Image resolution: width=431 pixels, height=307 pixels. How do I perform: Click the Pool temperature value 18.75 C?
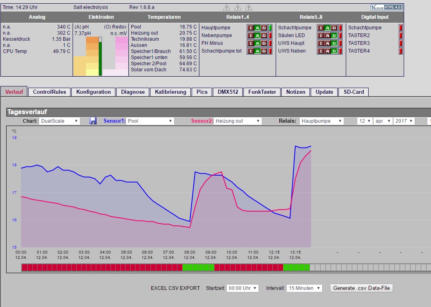point(188,27)
